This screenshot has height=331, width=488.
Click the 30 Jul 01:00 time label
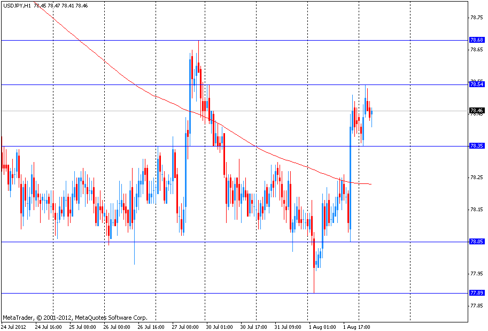[x=219, y=326]
